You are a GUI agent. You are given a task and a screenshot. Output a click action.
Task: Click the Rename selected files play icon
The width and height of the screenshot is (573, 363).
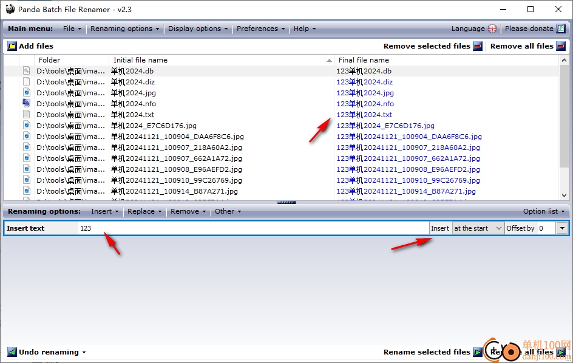point(478,352)
